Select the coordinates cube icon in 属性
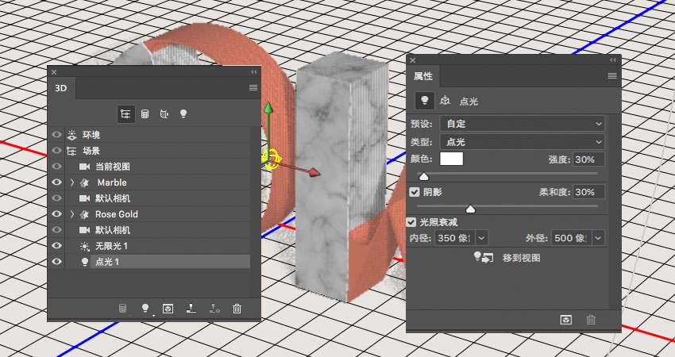The height and width of the screenshot is (357, 675). pyautogui.click(x=445, y=101)
